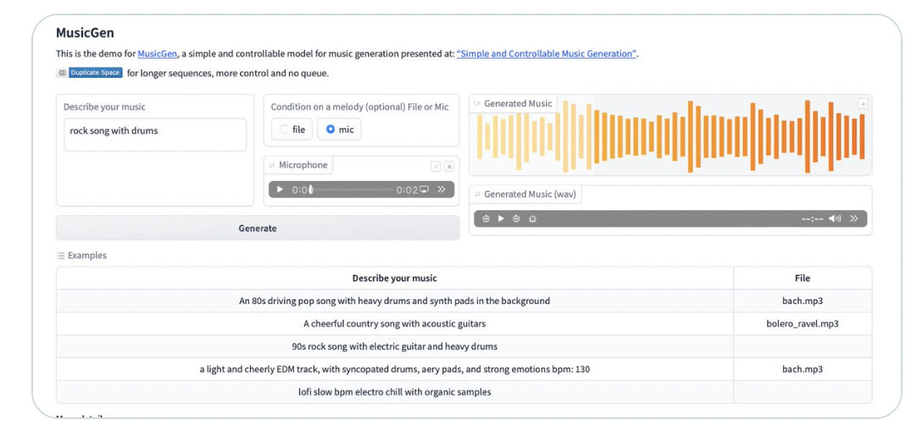
Task: Expand generated wav player's double-chevron menu
Action: click(854, 218)
